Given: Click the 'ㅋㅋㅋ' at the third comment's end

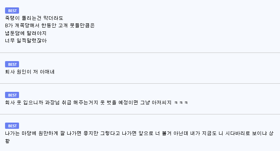Looking at the screenshot, I should [181, 103].
